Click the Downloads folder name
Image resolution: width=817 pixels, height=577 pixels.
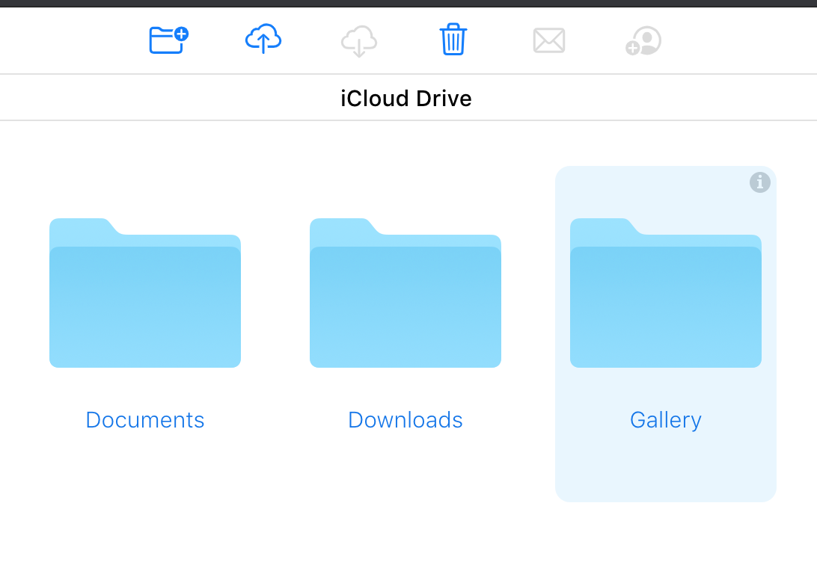406,420
